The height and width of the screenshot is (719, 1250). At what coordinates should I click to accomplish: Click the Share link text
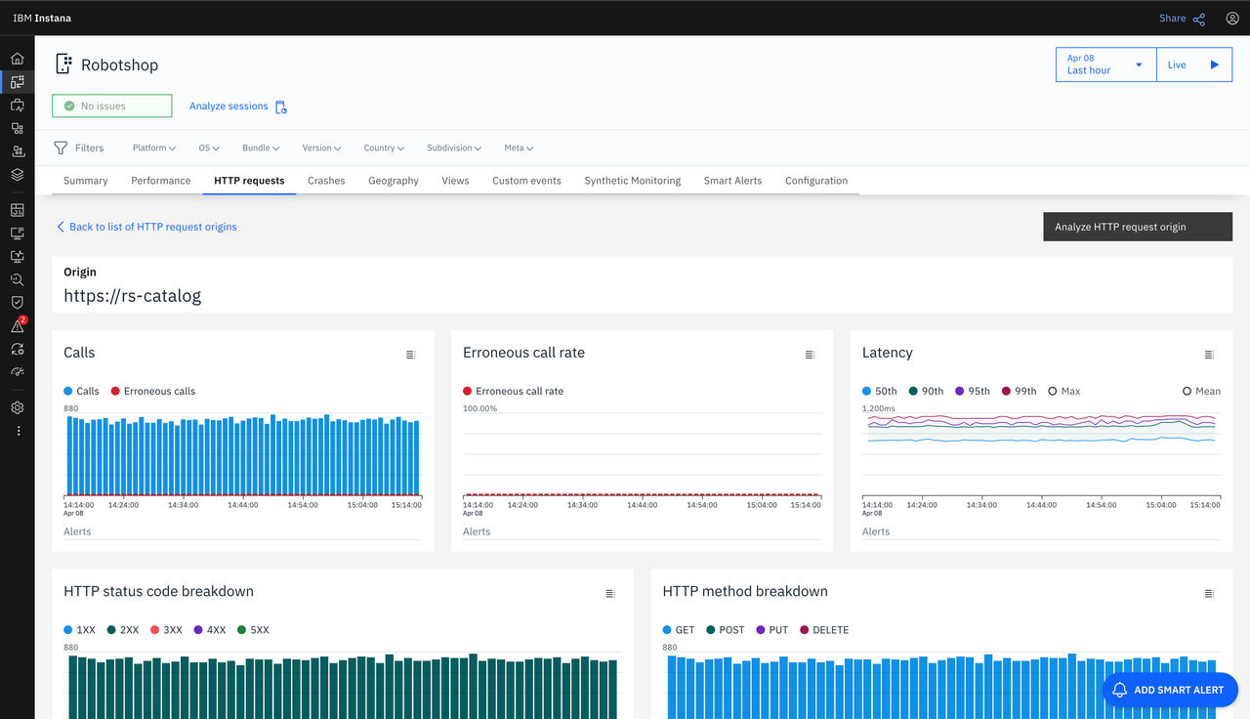tap(1172, 19)
